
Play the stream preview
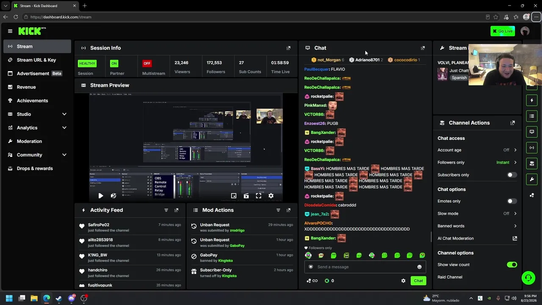pos(100,196)
